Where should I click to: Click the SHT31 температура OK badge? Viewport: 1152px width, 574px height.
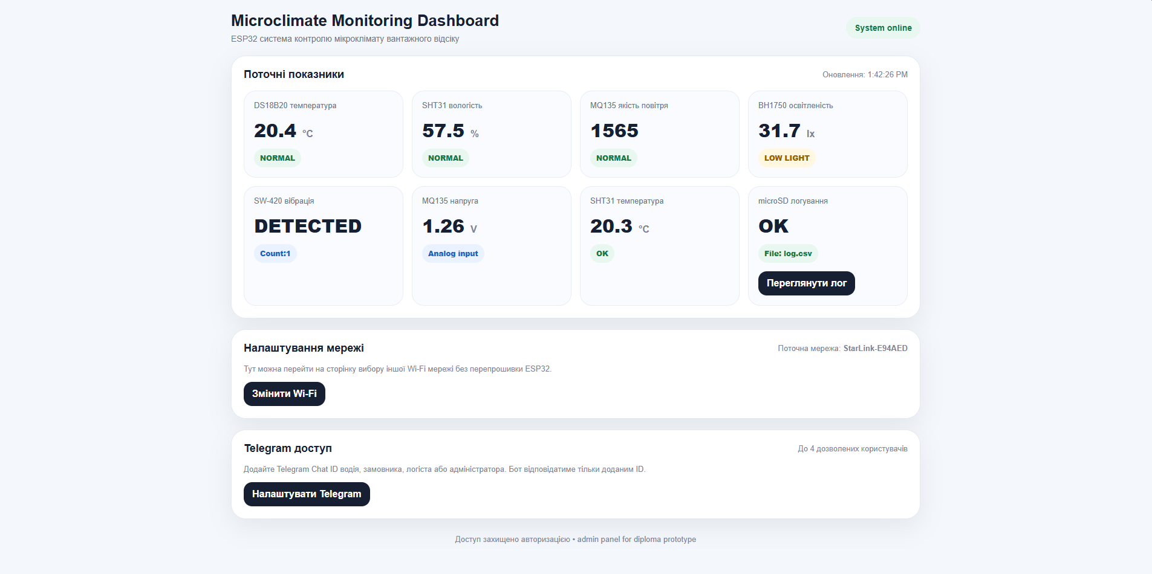pos(602,254)
